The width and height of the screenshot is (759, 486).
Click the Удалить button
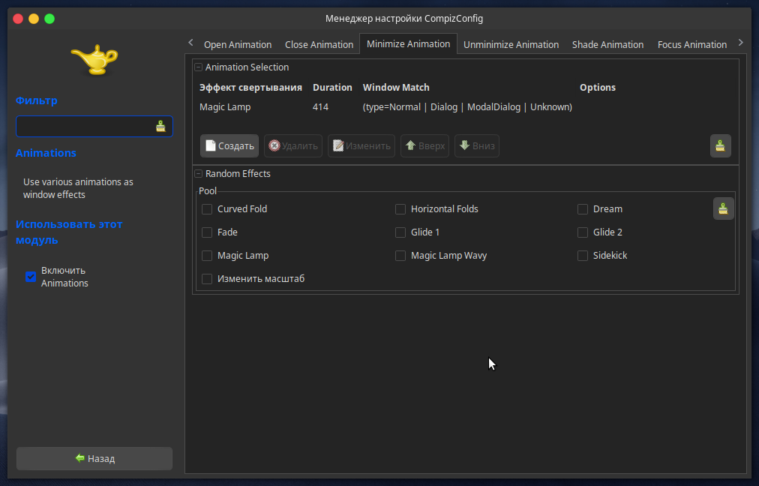(293, 145)
